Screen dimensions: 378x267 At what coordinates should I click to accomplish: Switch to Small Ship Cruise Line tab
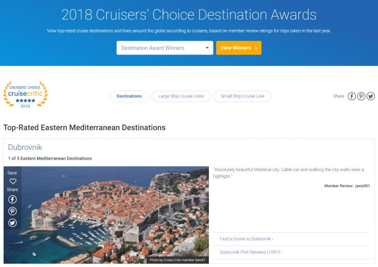[242, 96]
